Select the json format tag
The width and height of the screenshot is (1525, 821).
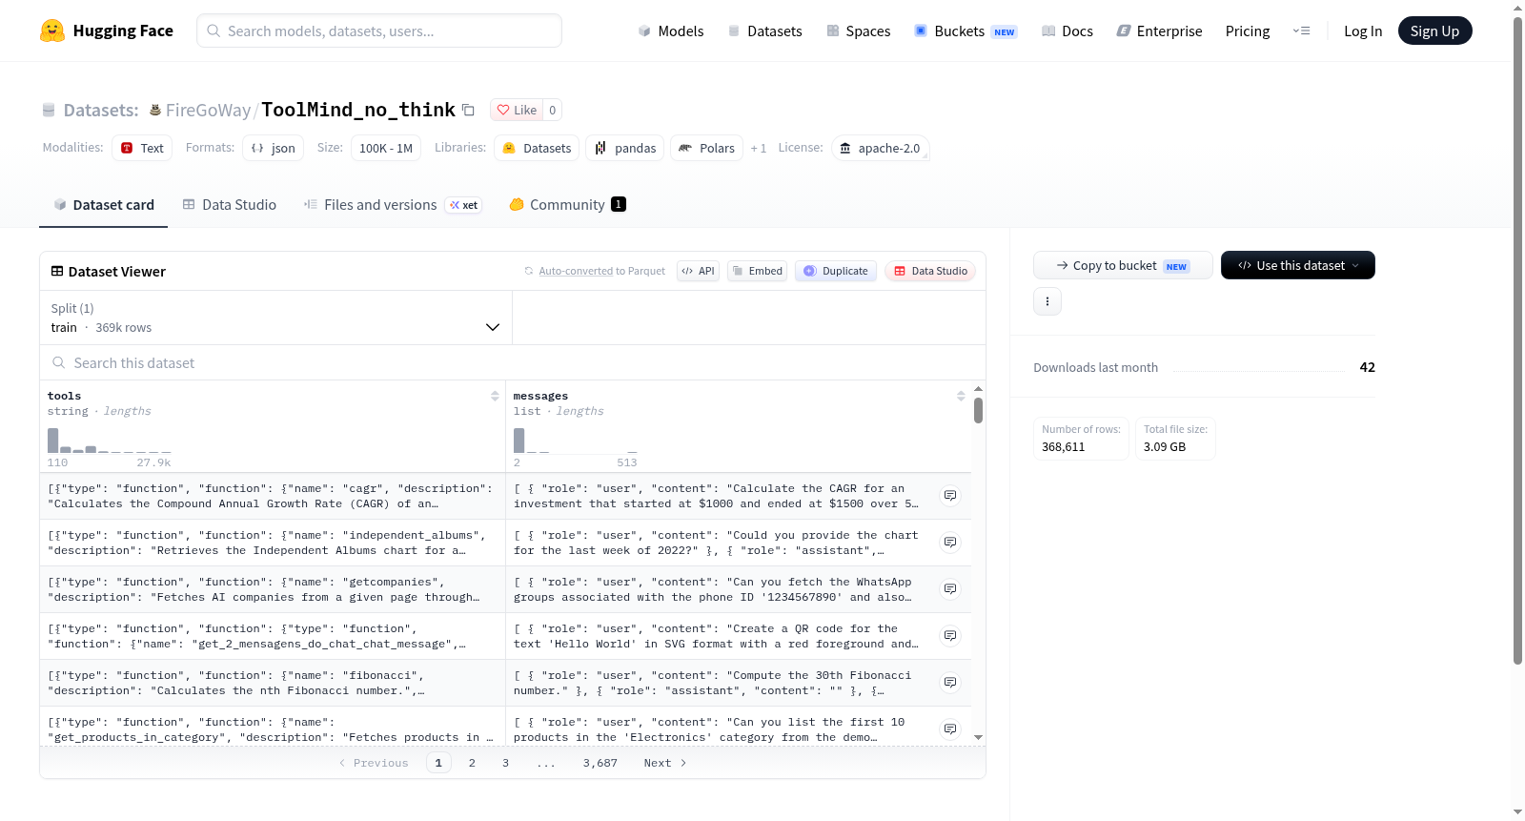pyautogui.click(x=274, y=148)
